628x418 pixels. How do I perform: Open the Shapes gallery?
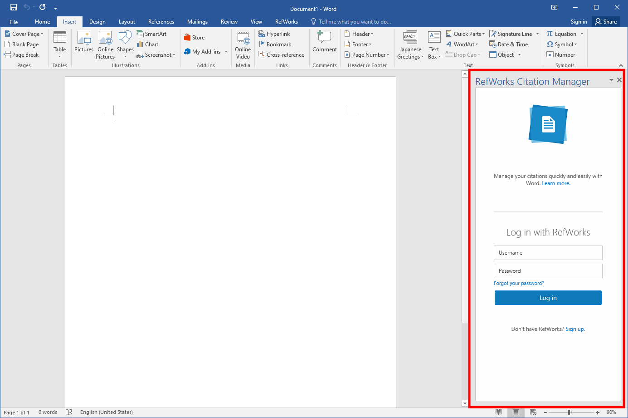(125, 44)
